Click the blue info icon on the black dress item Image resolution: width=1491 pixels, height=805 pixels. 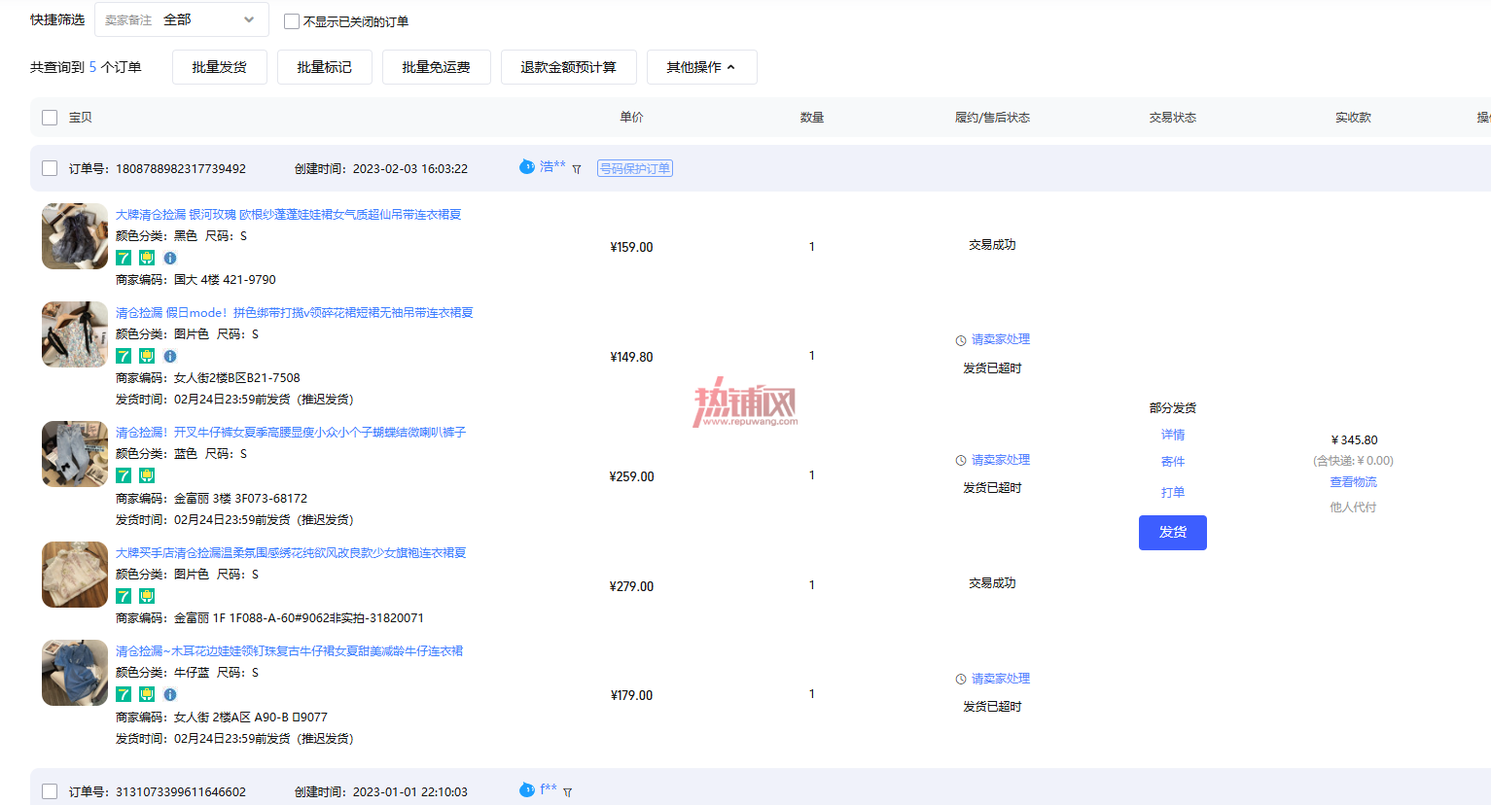pos(170,258)
